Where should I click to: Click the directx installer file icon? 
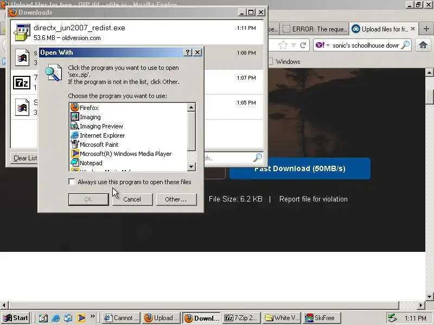pos(22,32)
